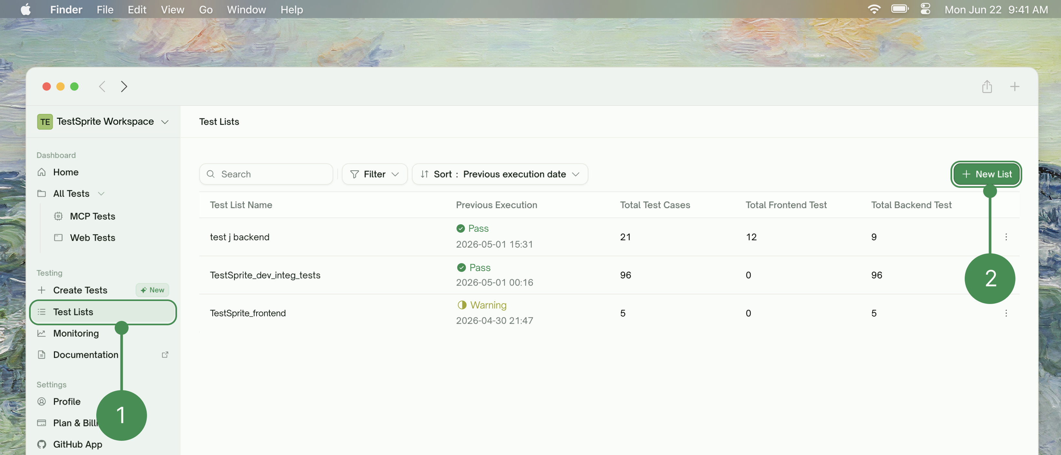Click the Documentation external link icon

[x=165, y=355]
